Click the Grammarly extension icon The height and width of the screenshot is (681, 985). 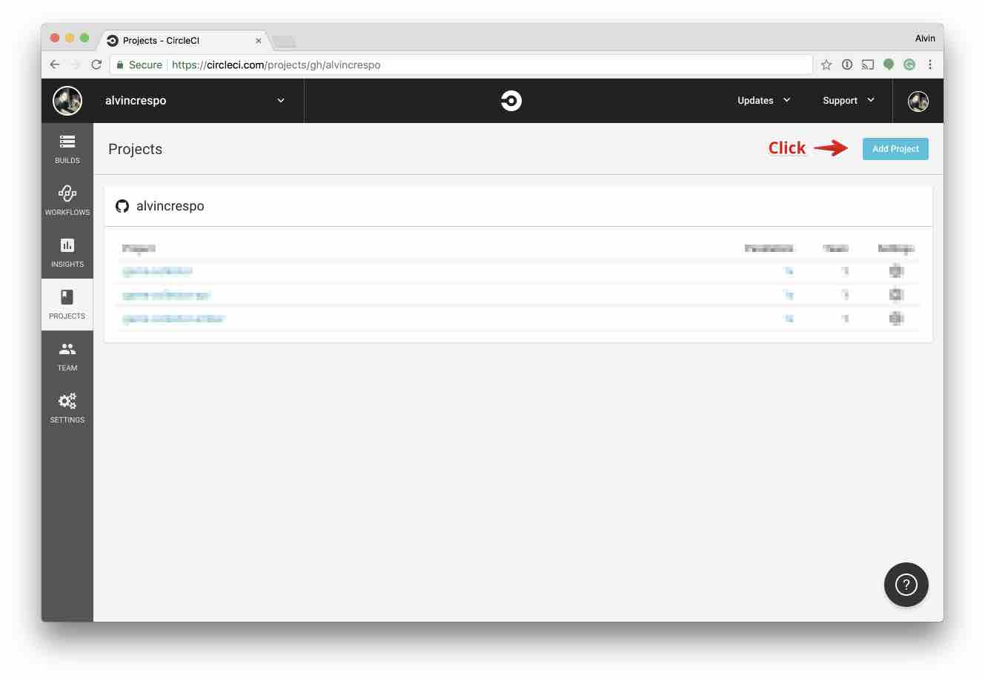click(x=909, y=64)
